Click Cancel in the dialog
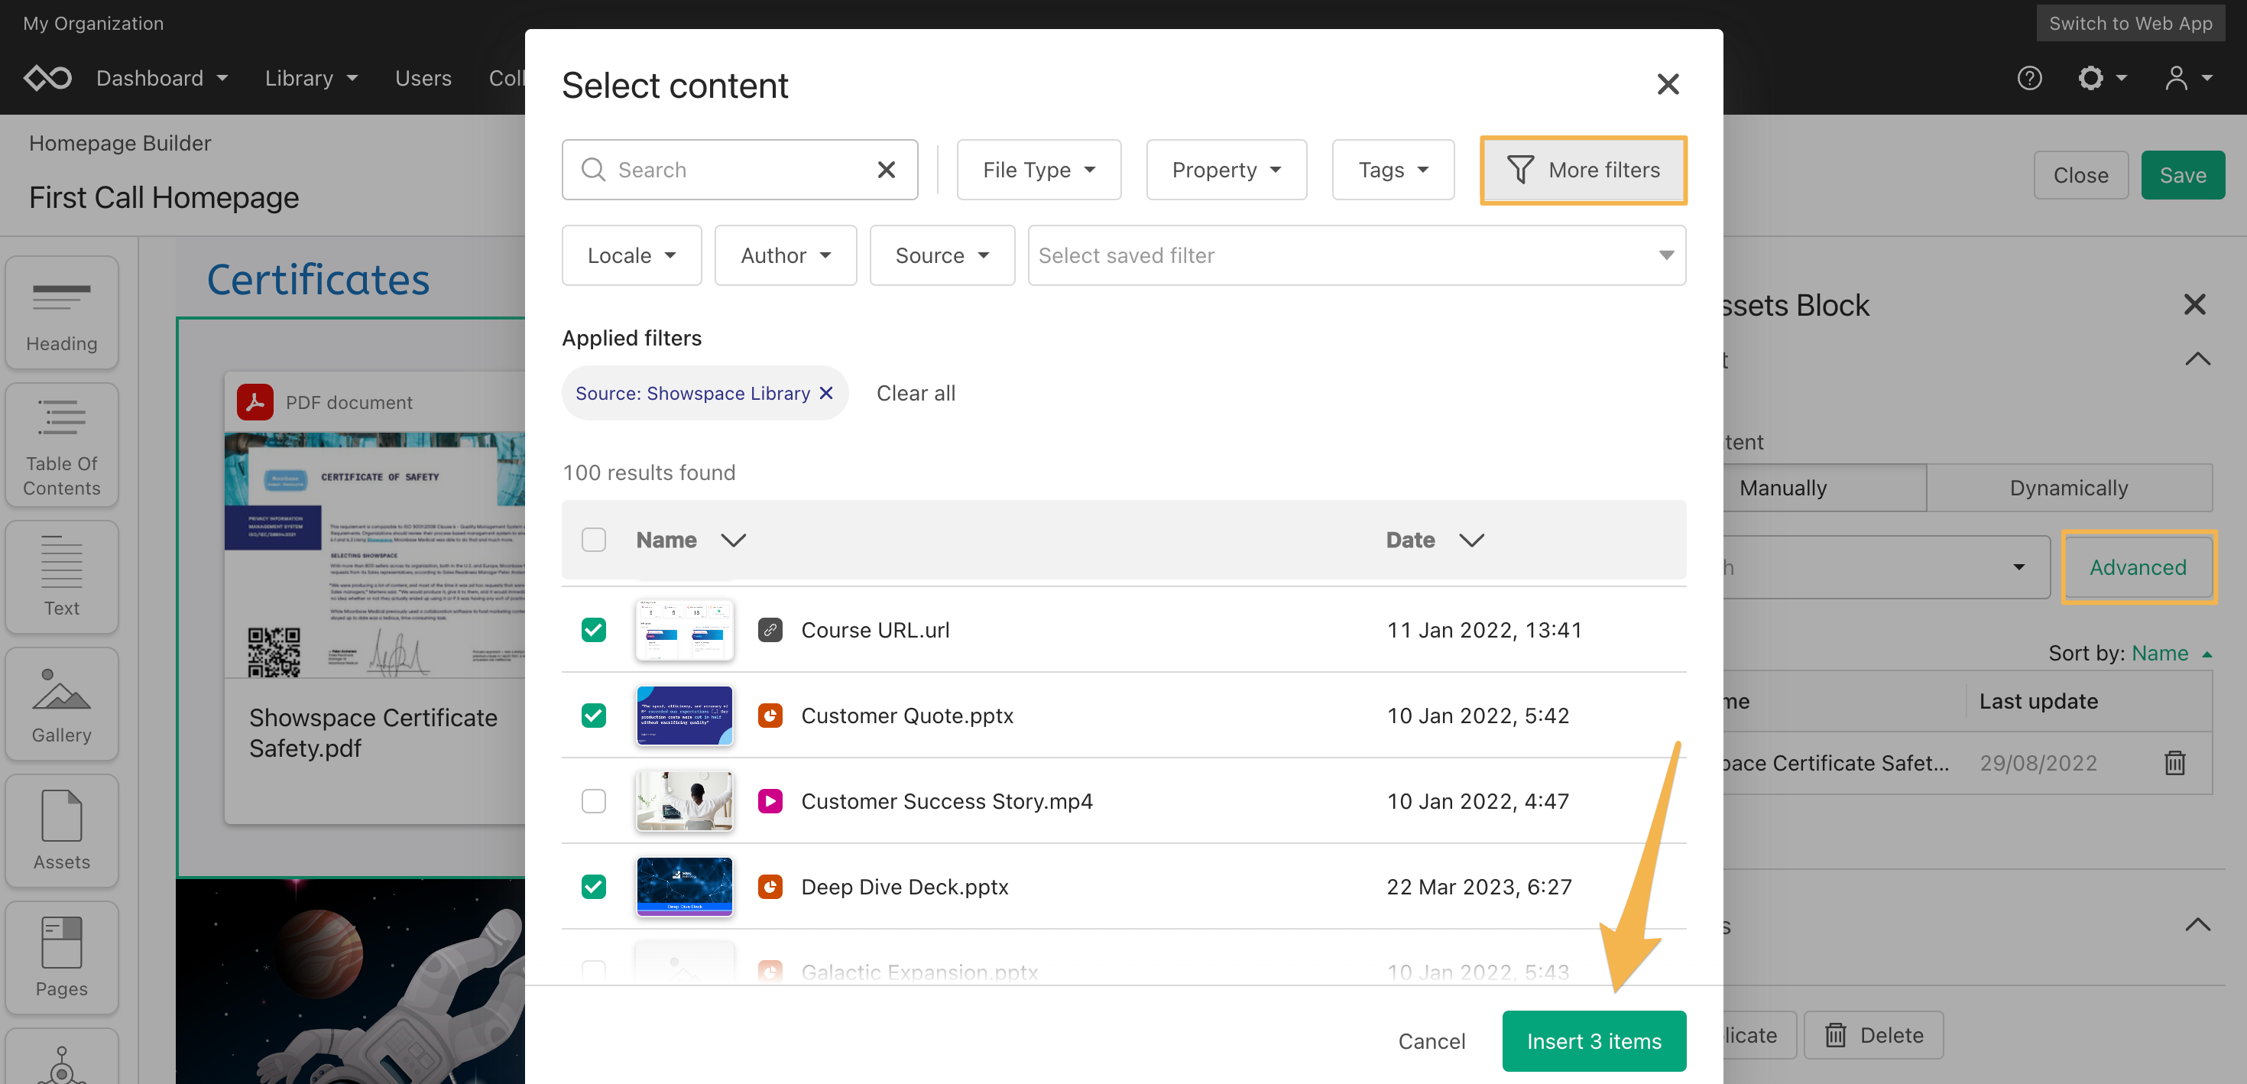2247x1084 pixels. click(x=1431, y=1040)
